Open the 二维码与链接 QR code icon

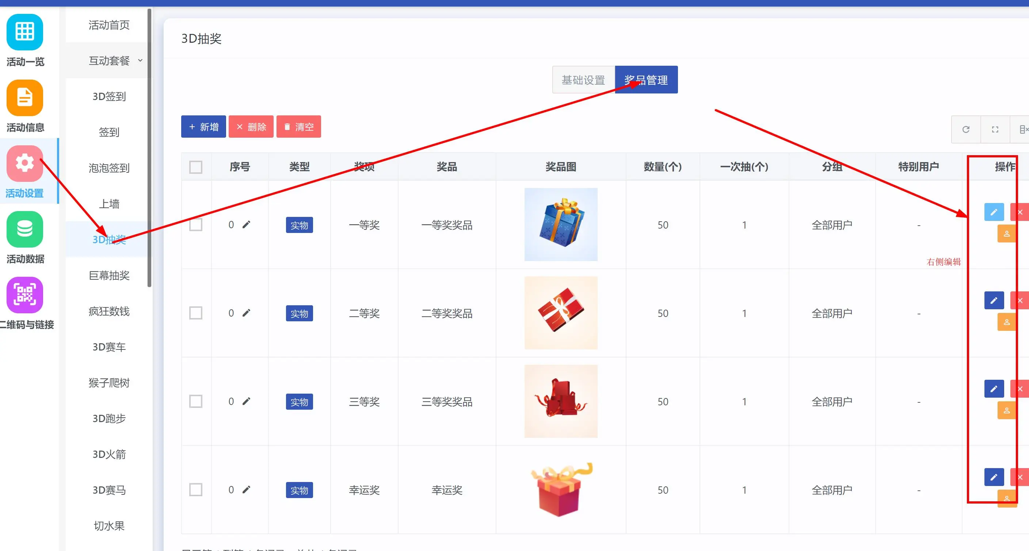(x=25, y=295)
